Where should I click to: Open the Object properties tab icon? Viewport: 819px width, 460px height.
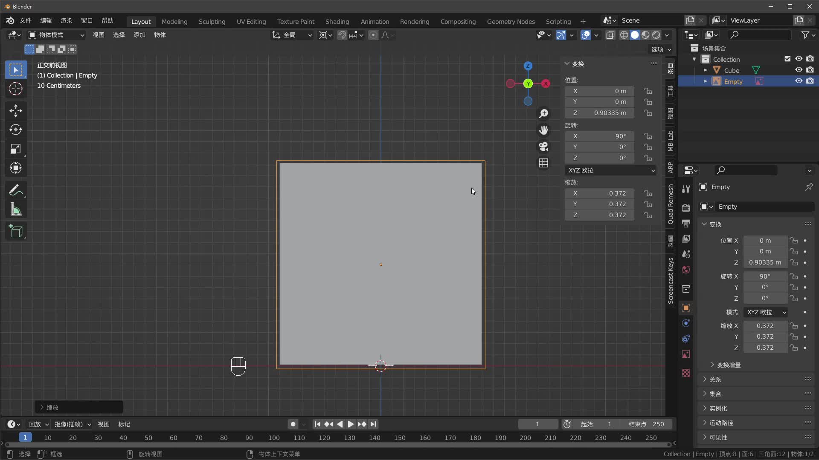[686, 308]
